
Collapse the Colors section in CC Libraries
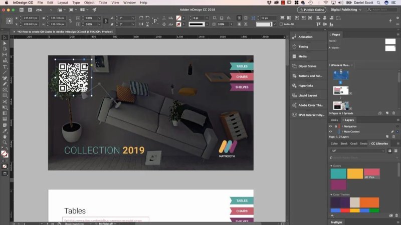331,166
